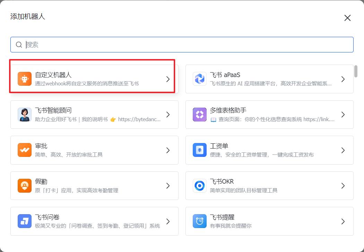Select the 自定义机器人 robot icon
The width and height of the screenshot is (364, 252).
pyautogui.click(x=24, y=79)
